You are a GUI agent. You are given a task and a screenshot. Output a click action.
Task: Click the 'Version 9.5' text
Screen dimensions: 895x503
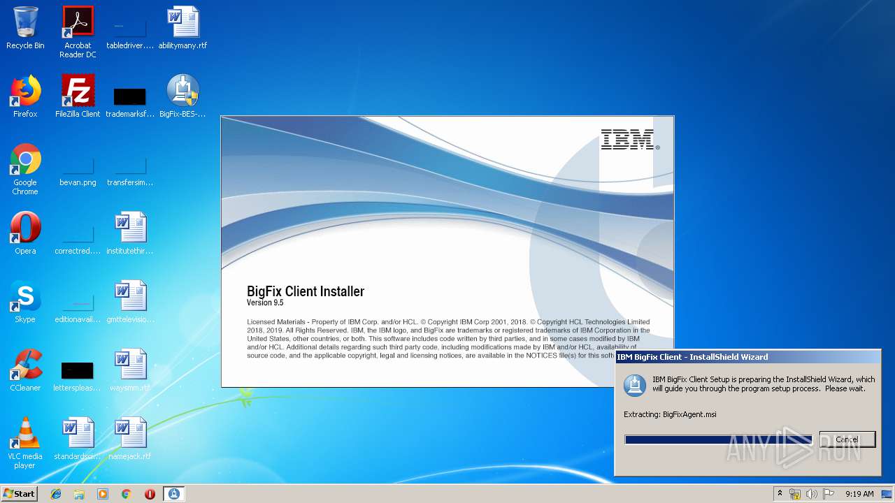[x=265, y=303]
